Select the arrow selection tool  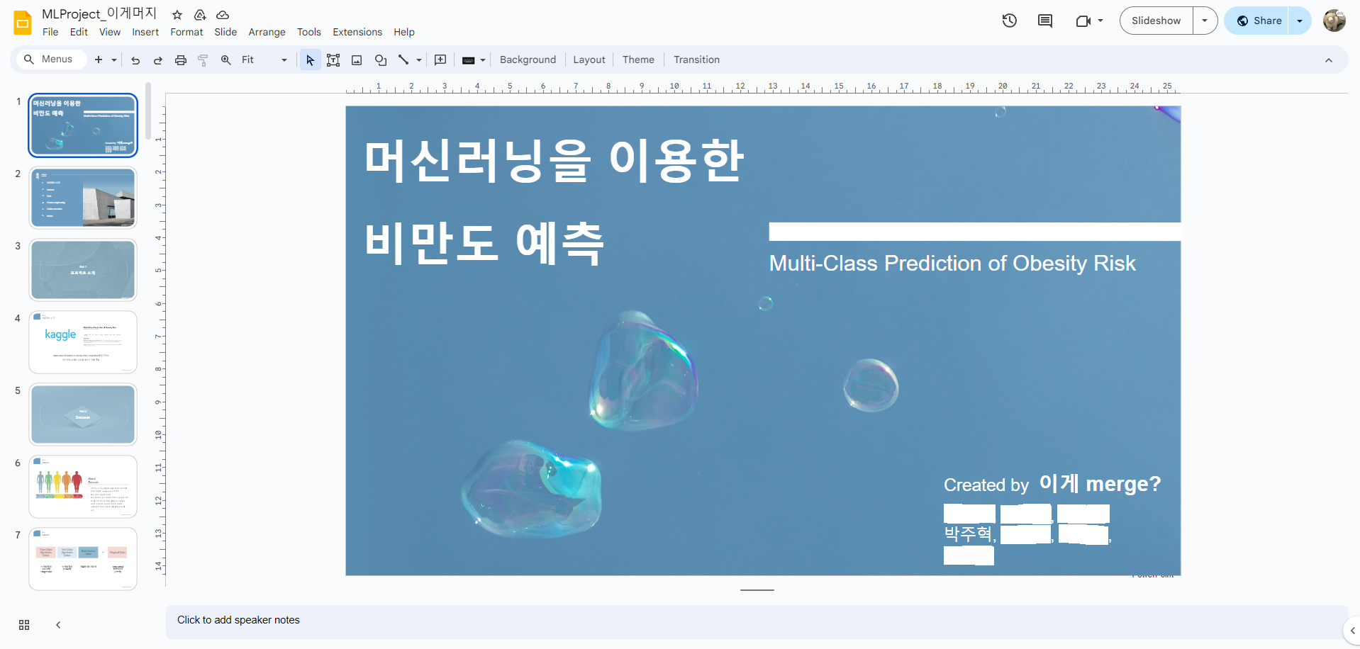[310, 60]
